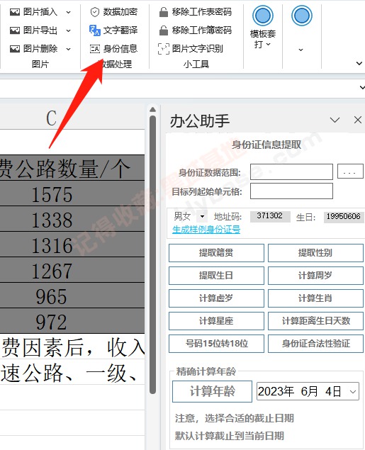Viewport: 365px width, 450px height.
Task: Open the 男女 gender dropdown
Action: tap(202, 216)
